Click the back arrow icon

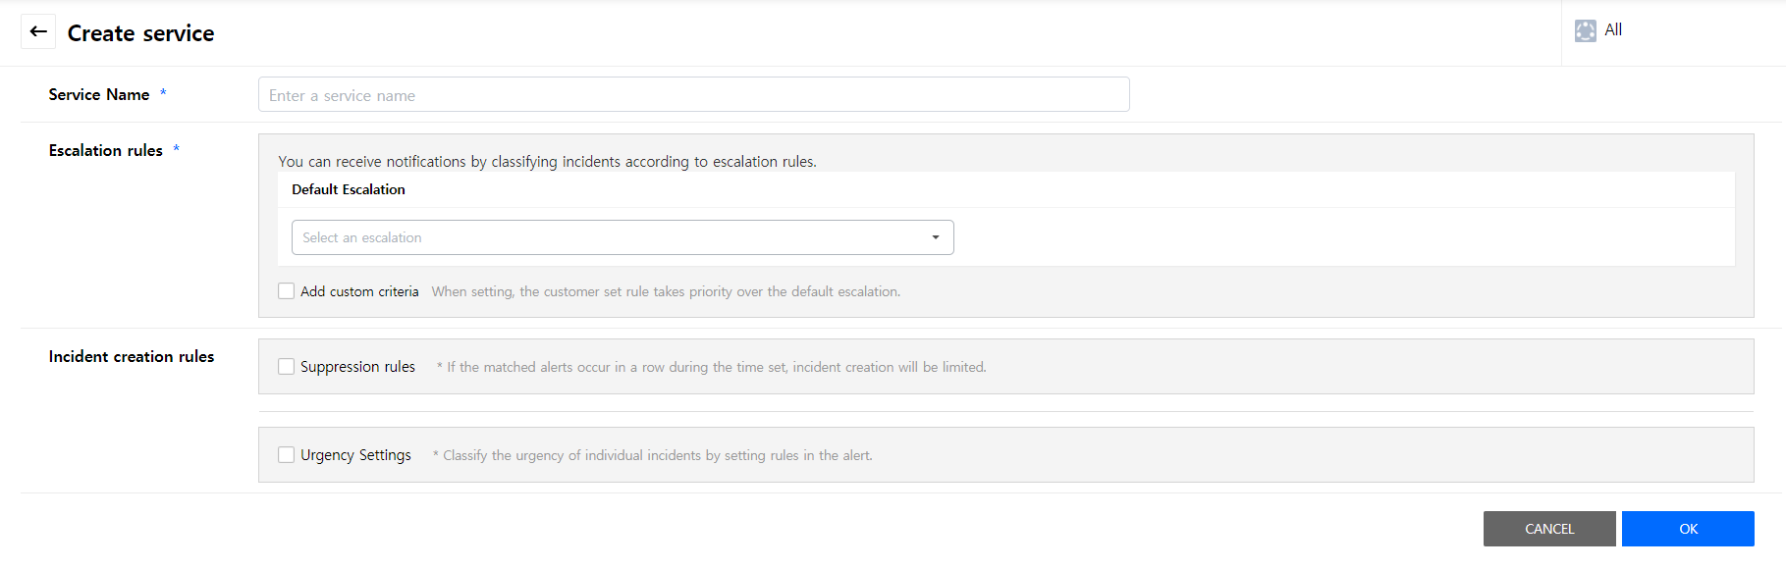coord(38,32)
